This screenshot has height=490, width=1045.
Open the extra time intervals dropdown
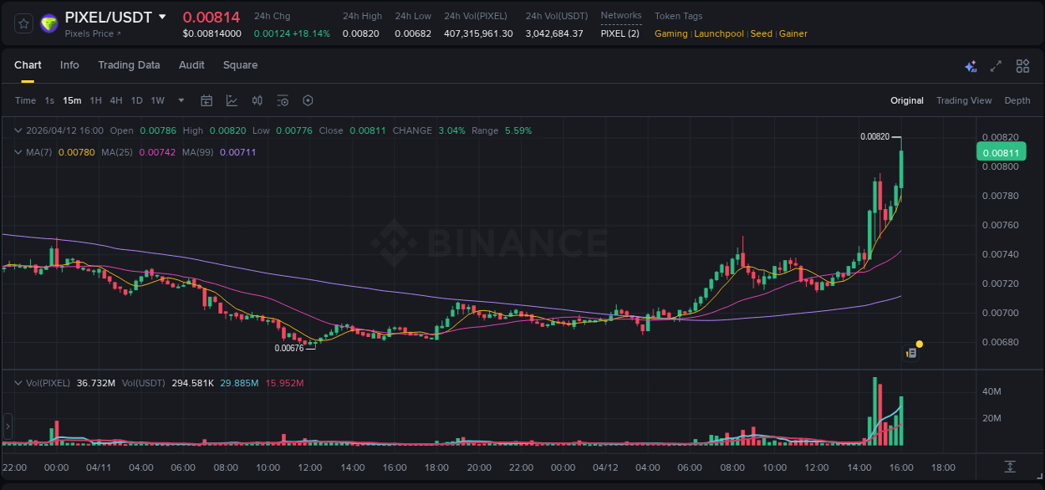click(180, 100)
